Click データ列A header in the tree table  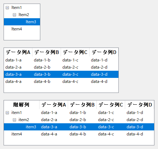(54, 105)
